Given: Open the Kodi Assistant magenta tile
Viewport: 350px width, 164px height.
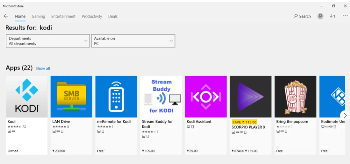Looking at the screenshot, I should [x=206, y=96].
